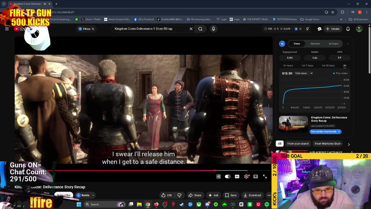Viewport: 371px width, 209px height.
Task: Switch to the vidIQ Views tab
Action: coord(297,44)
